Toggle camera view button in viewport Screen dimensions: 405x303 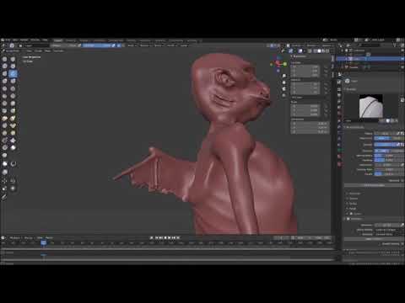tap(284, 89)
